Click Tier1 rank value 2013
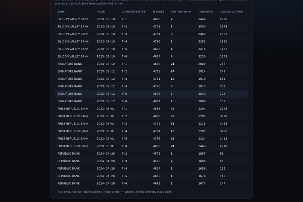Screen dimensions: 303x202 (x=202, y=86)
